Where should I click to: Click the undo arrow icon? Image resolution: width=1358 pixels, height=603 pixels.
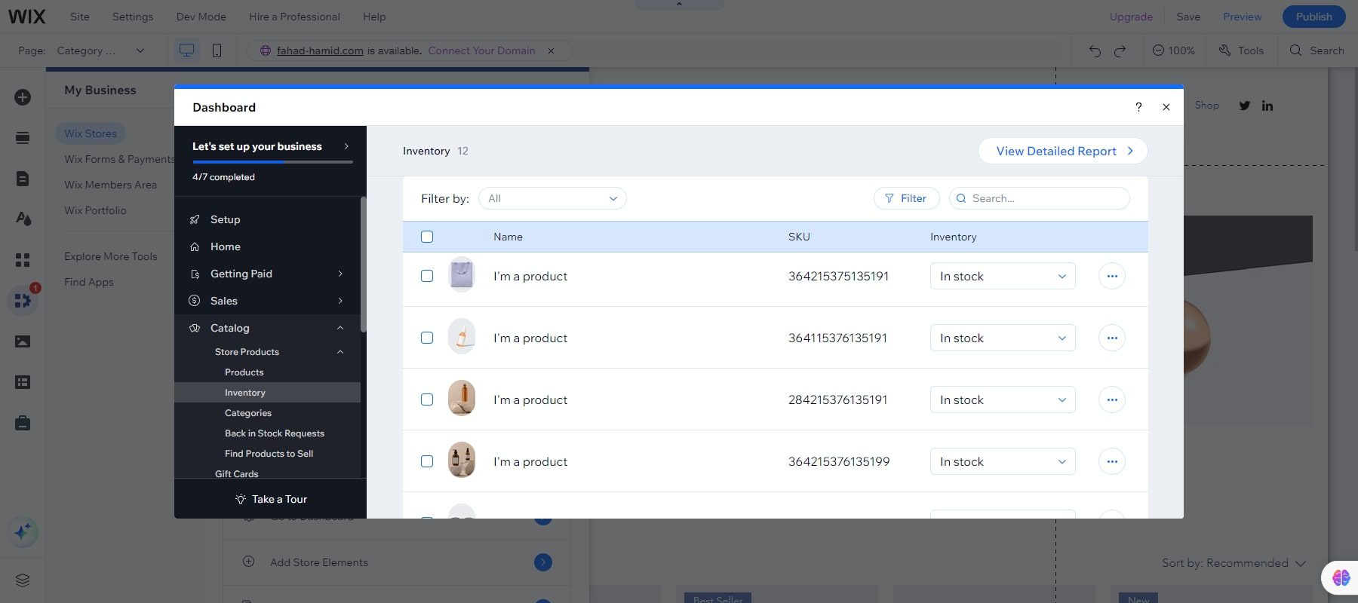pyautogui.click(x=1095, y=51)
